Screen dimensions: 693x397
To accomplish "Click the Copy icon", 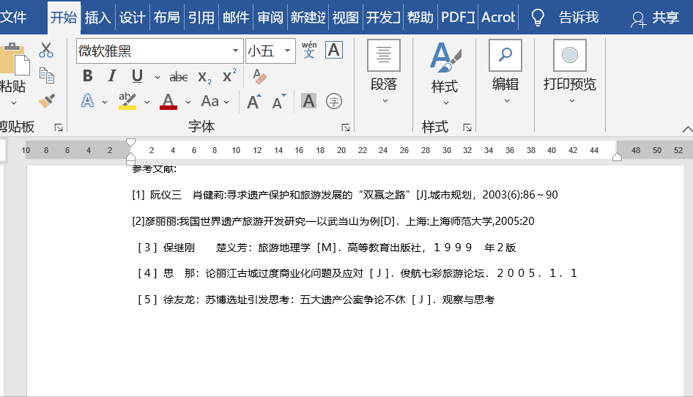I will [46, 75].
